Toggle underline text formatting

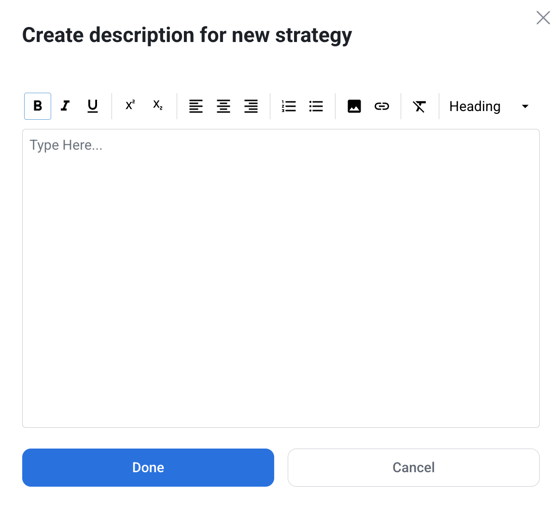tap(93, 106)
